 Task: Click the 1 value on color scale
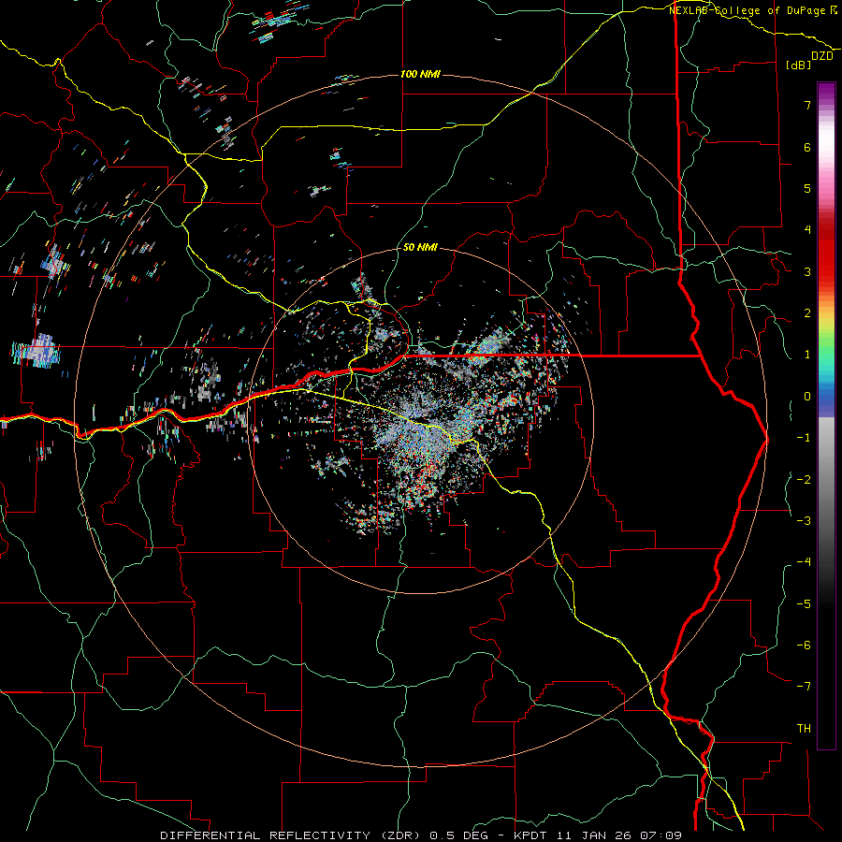[x=807, y=355]
